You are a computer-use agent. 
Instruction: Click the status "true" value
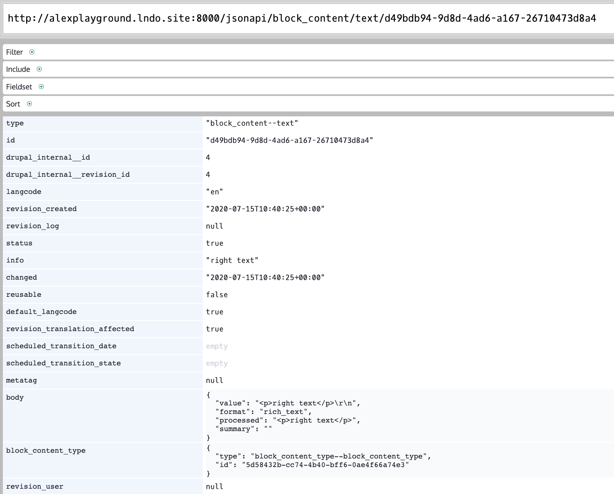pyautogui.click(x=215, y=243)
